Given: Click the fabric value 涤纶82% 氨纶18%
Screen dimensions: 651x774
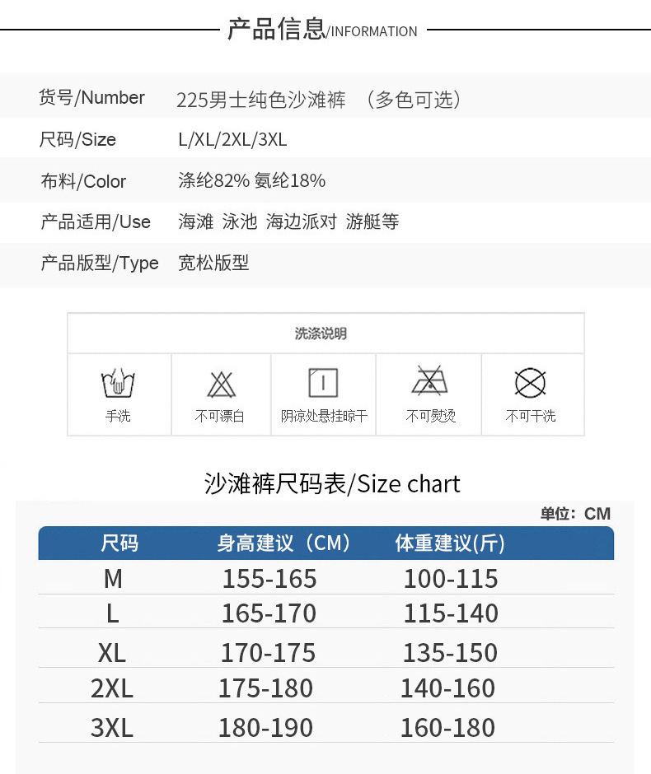Looking at the screenshot, I should coord(251,180).
